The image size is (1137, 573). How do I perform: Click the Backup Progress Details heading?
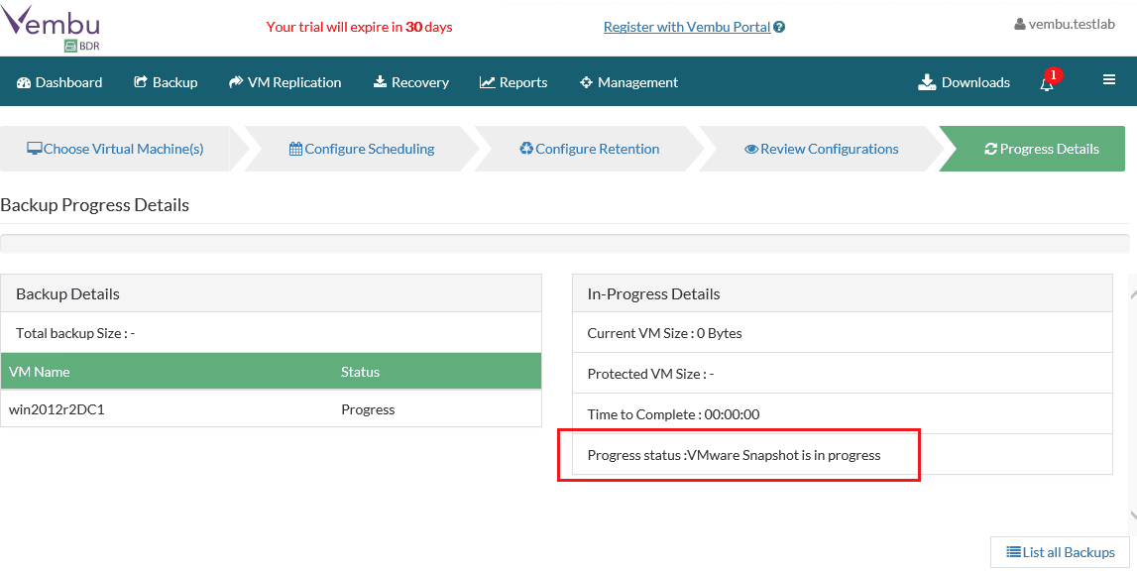click(x=94, y=204)
